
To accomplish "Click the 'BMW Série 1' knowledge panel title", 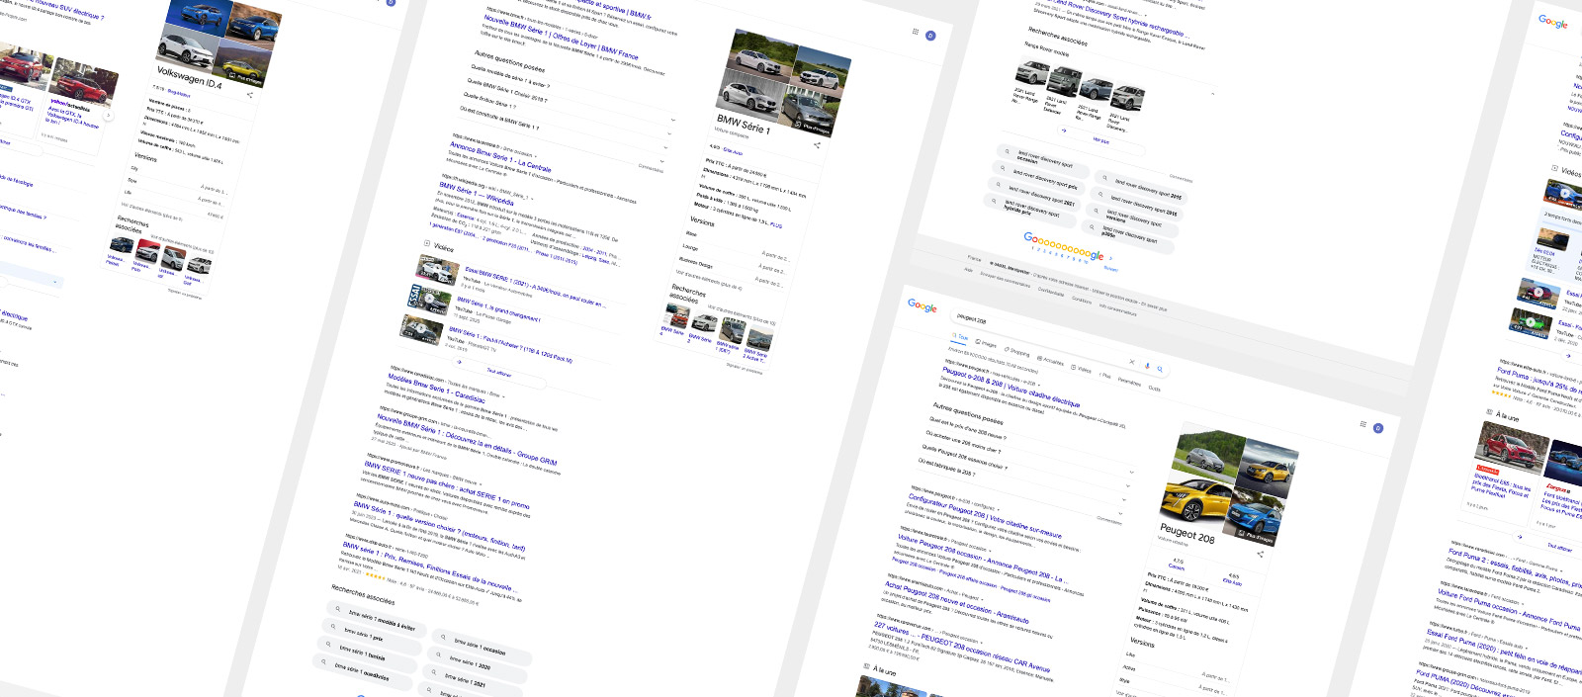I will [743, 123].
